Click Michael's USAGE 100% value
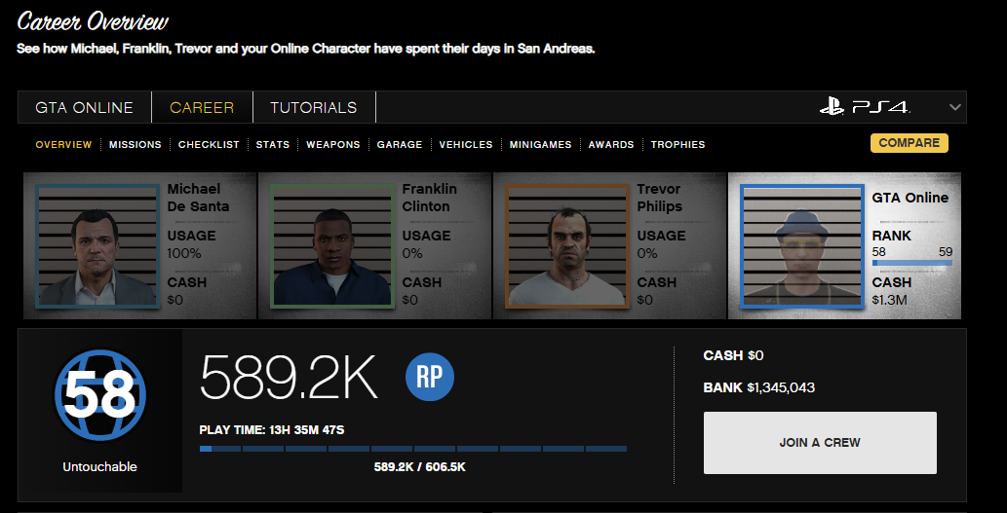The width and height of the screenshot is (1007, 513). (x=184, y=253)
